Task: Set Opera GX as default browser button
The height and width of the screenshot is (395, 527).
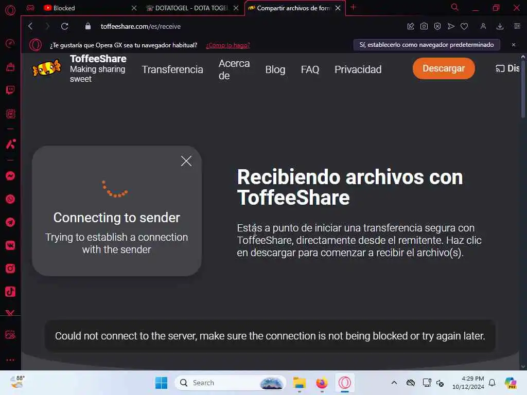Action: [427, 45]
